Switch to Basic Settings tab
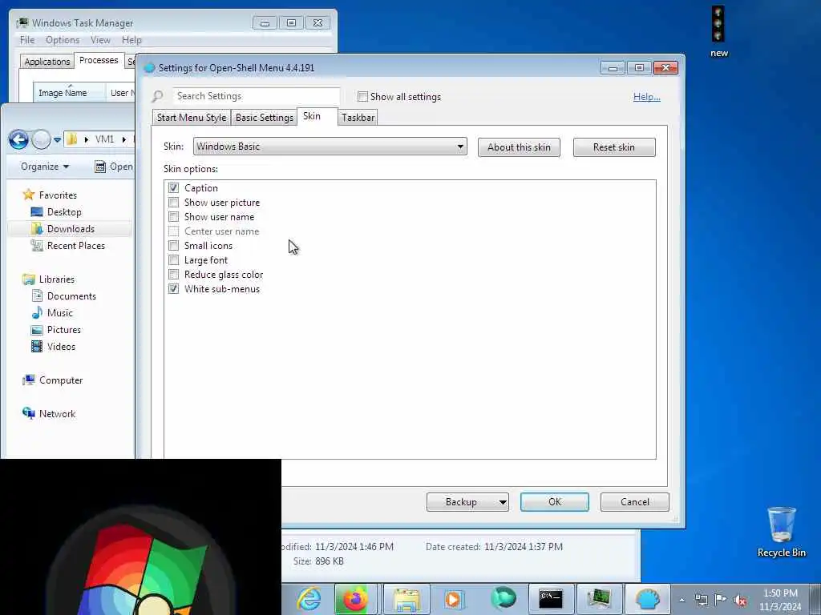 265,118
